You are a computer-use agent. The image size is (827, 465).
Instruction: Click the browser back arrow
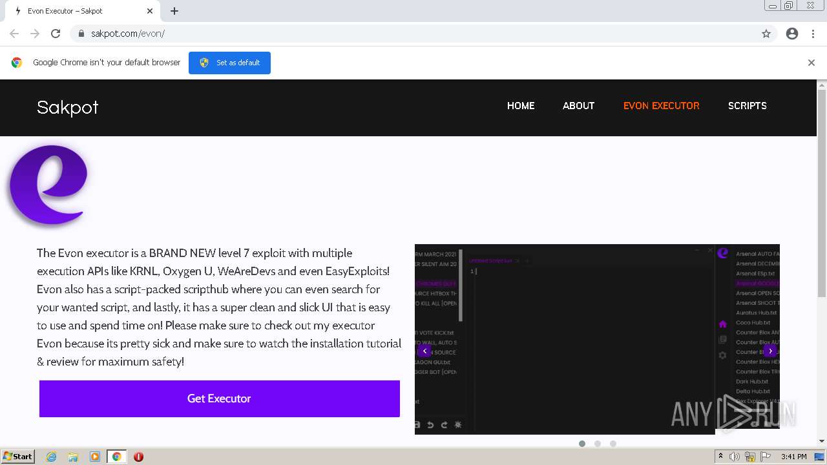[x=14, y=34]
